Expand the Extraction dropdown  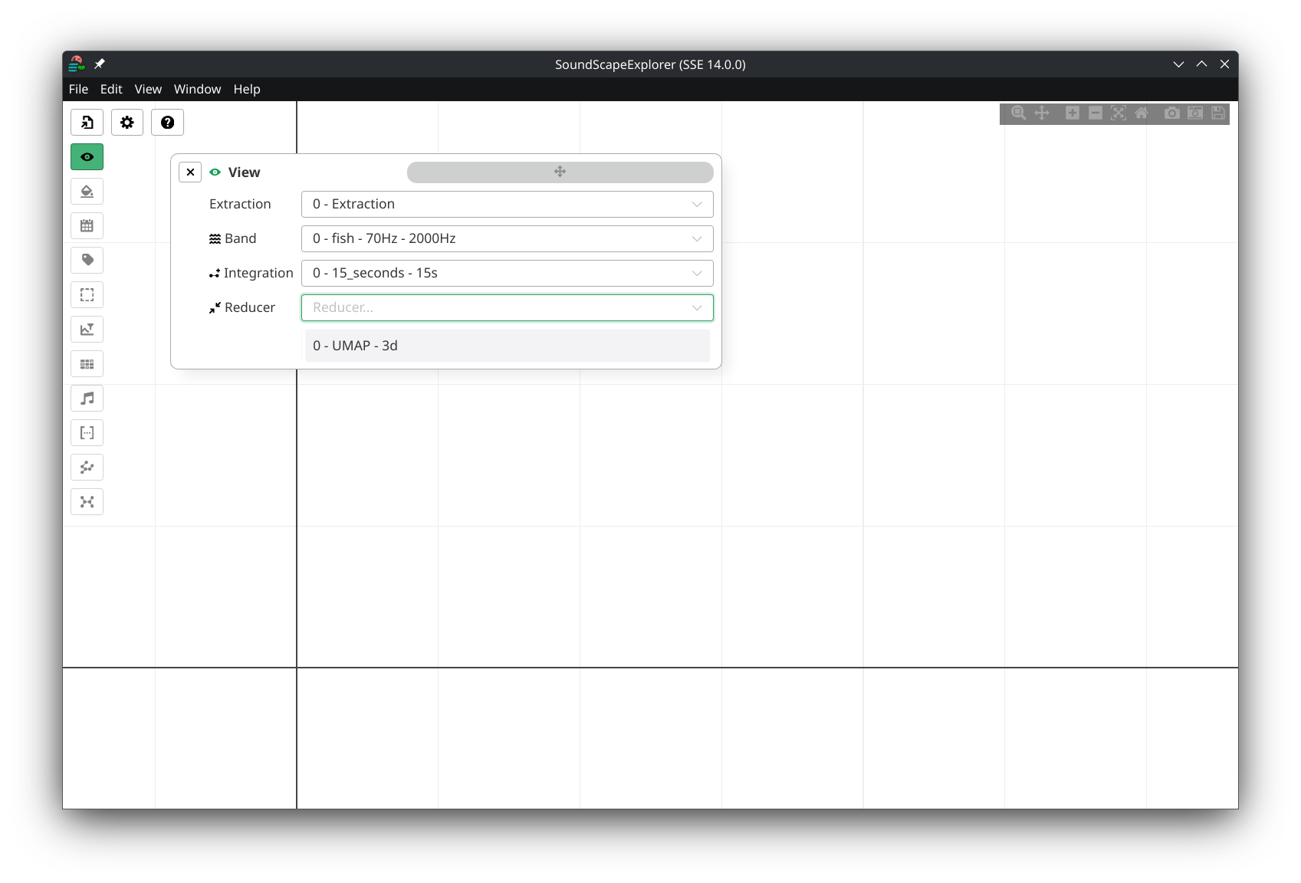(507, 204)
